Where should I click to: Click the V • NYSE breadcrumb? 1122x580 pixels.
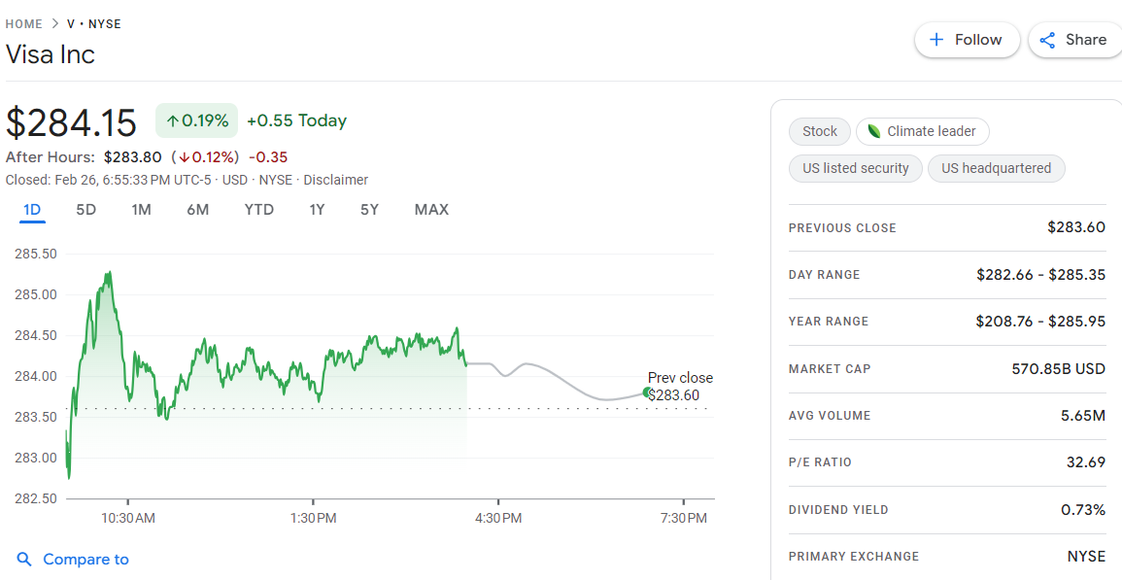tap(94, 24)
